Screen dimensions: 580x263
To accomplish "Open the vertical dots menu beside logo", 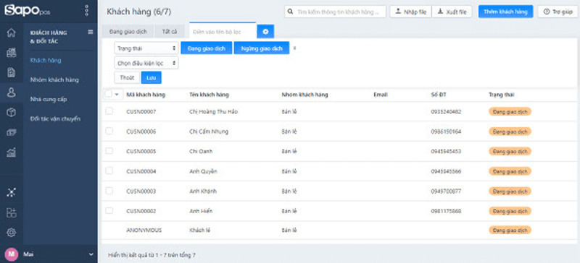I will pos(86,10).
